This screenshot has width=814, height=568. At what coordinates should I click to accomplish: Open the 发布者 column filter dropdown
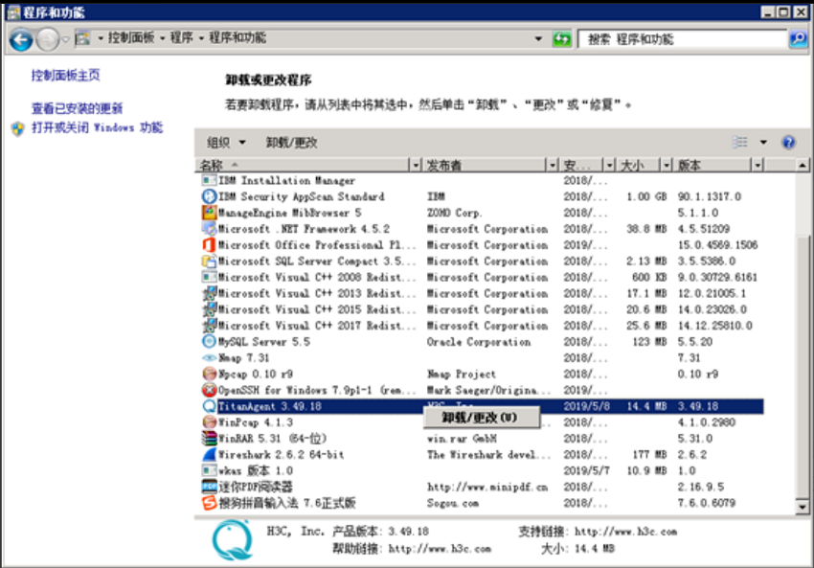pos(553,165)
